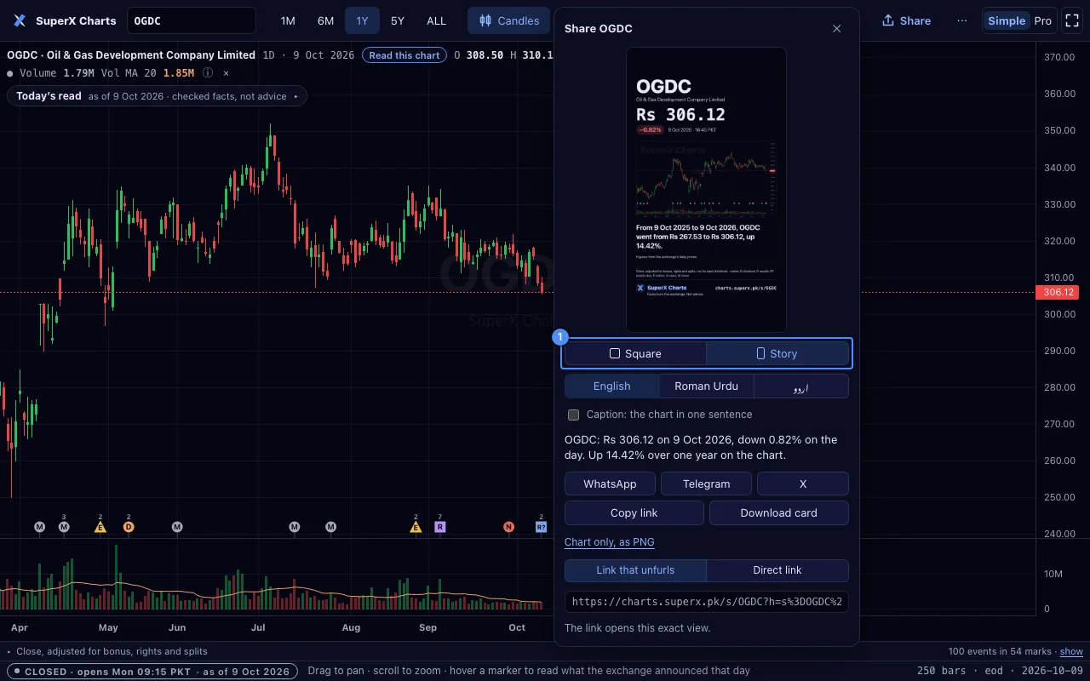
Task: Click the blue R? event marker
Action: 541,527
